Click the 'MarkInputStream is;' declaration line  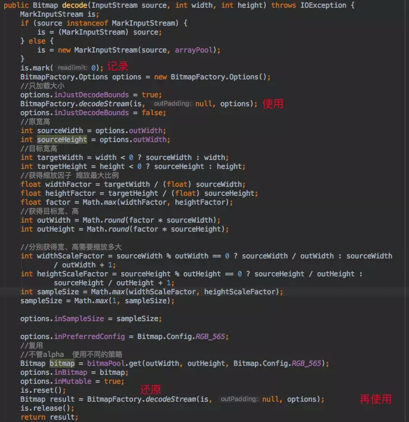pos(60,14)
